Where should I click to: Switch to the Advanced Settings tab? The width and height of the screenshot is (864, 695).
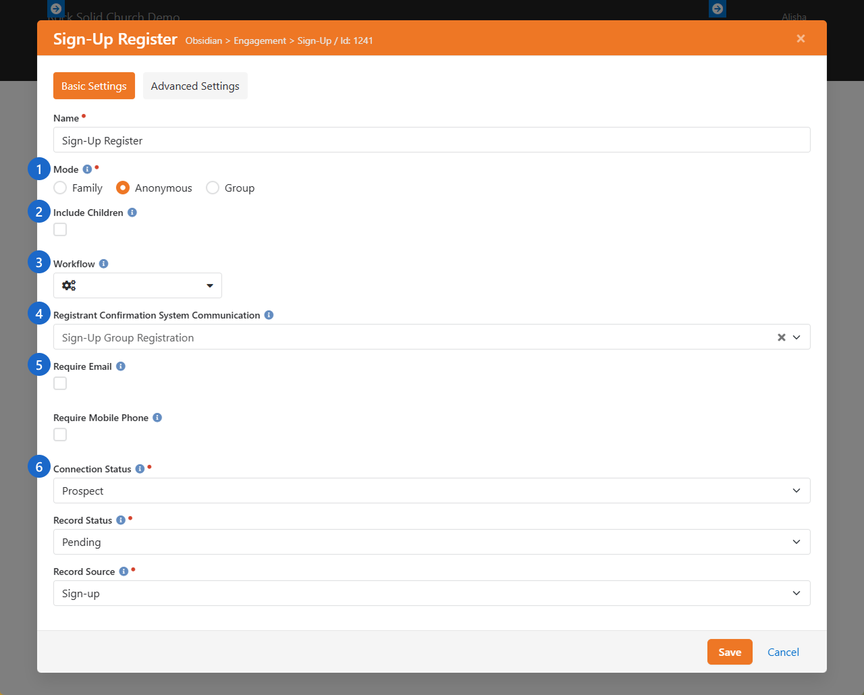point(195,86)
